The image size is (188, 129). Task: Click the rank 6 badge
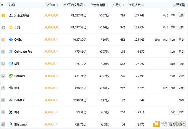coord(3,76)
